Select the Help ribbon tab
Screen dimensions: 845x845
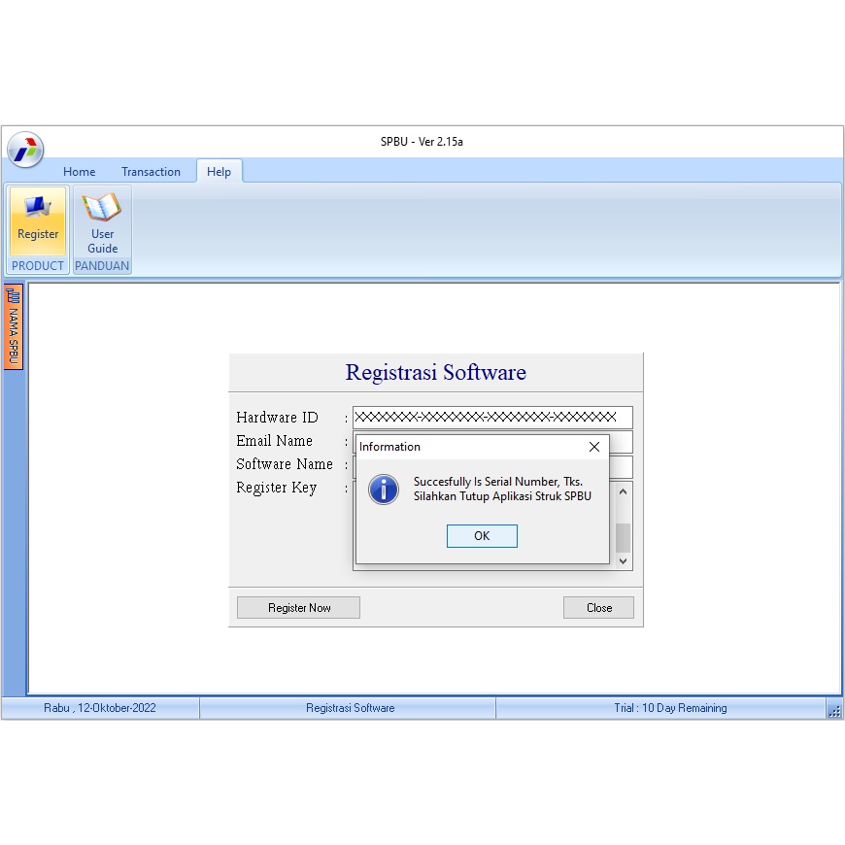[x=219, y=171]
